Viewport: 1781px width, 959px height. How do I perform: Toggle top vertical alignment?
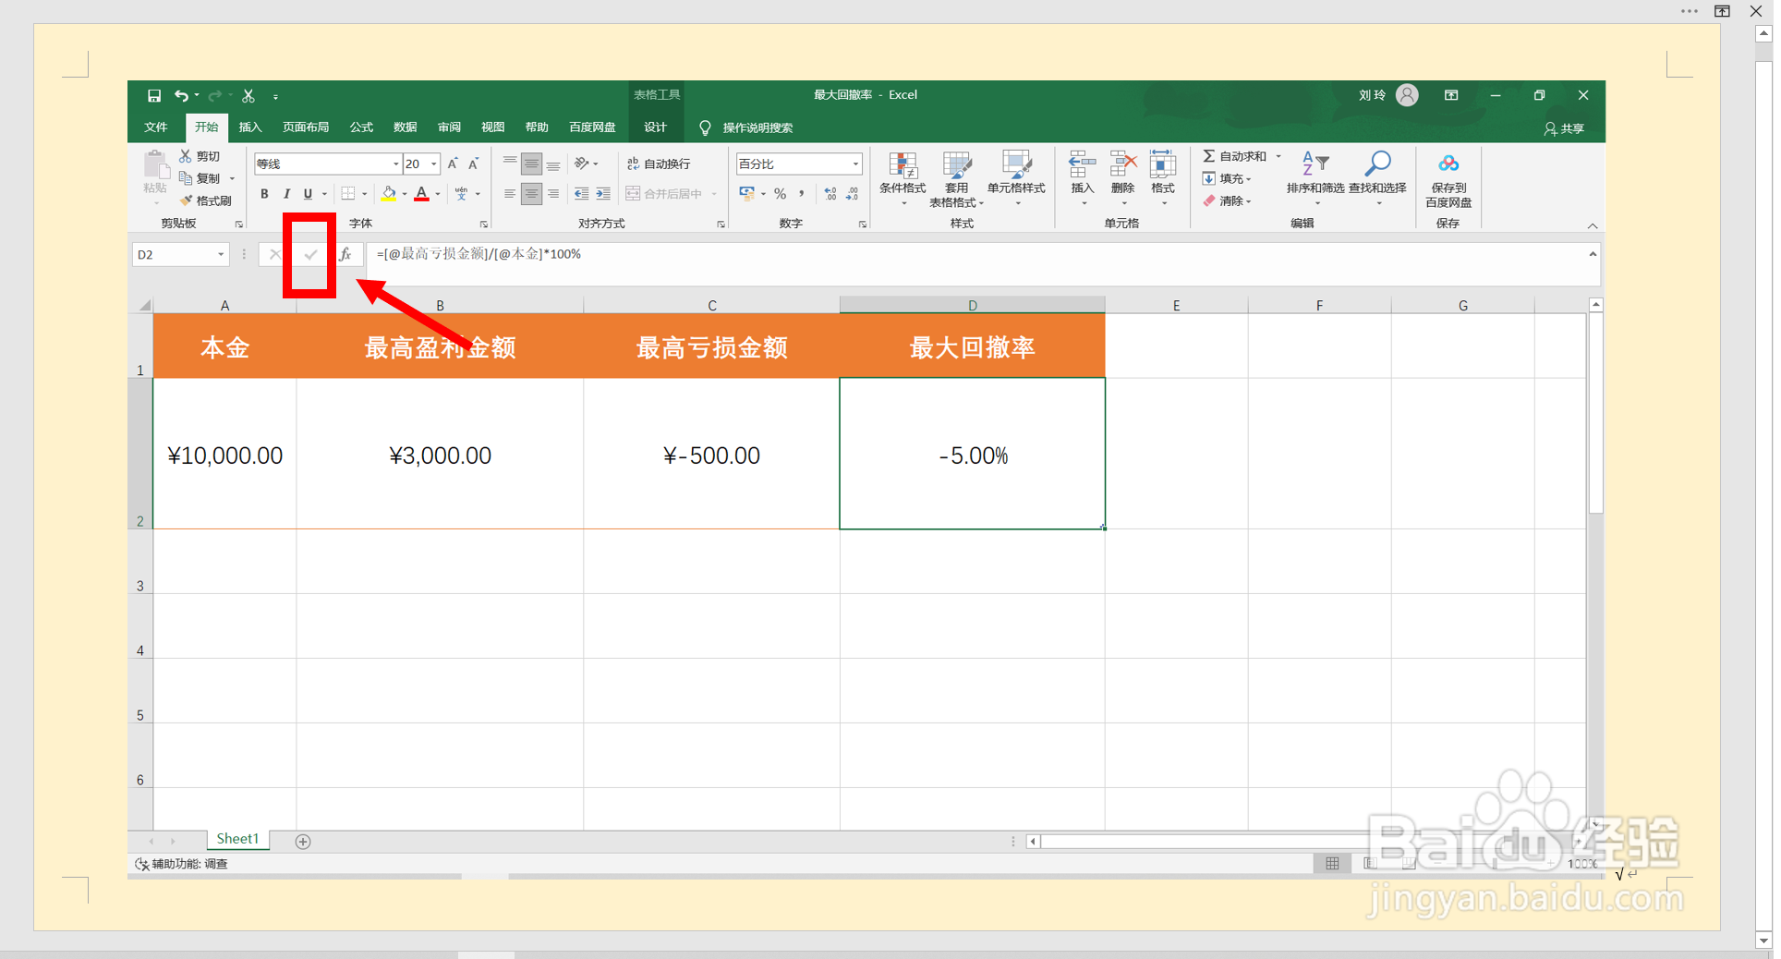coord(510,164)
